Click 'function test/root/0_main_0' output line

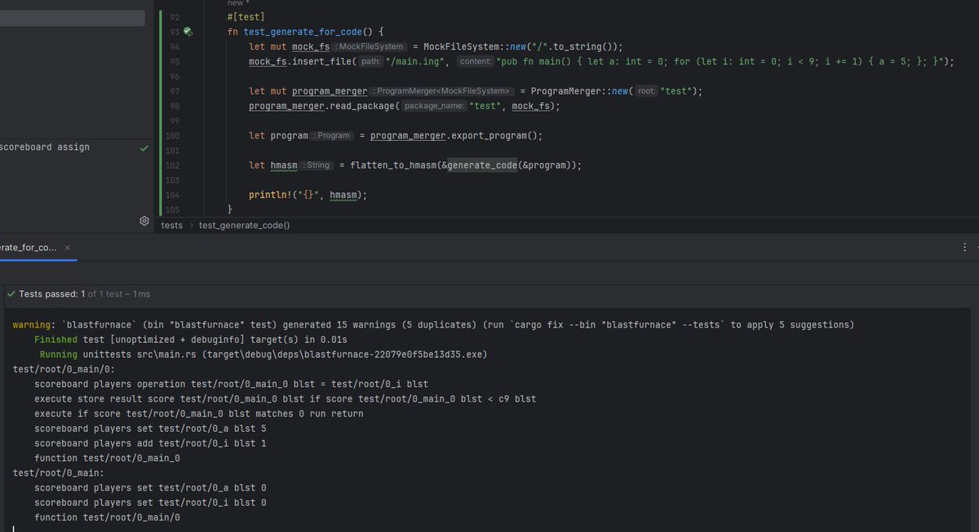coord(107,458)
